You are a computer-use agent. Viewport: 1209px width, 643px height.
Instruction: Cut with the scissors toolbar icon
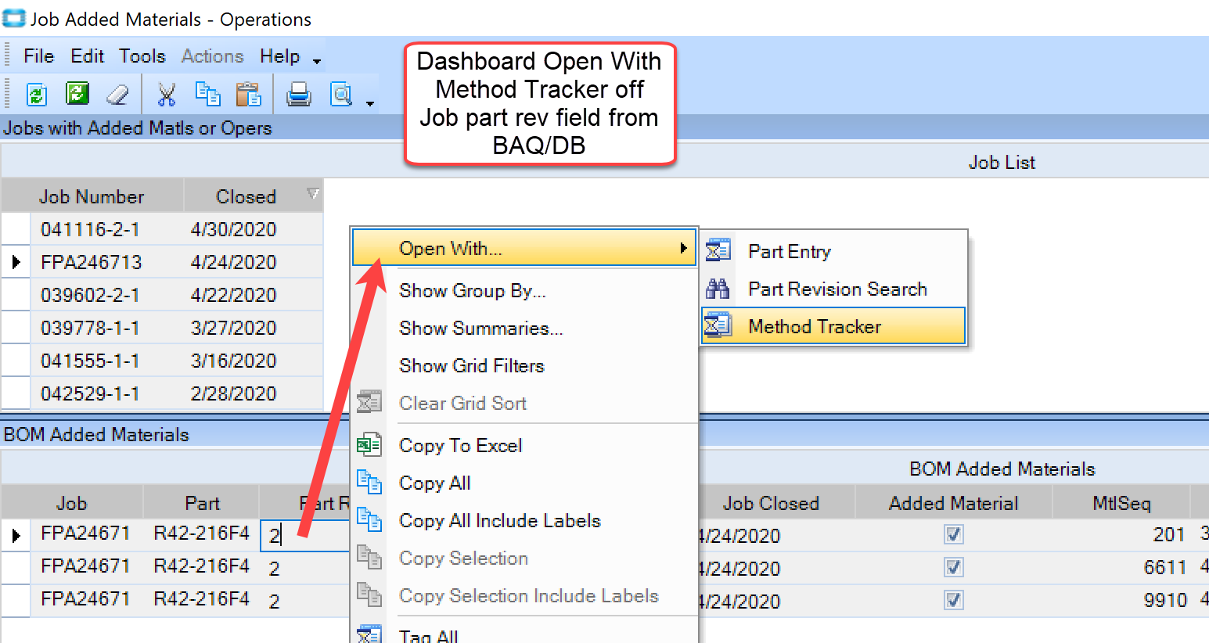point(166,95)
